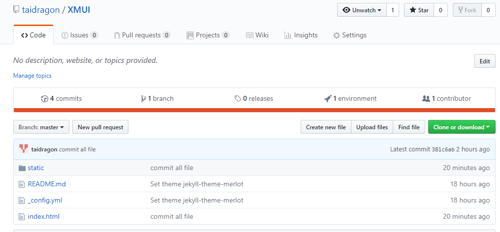500x232 pixels.
Task: Click the watchers count next to Unwatch
Action: (393, 10)
